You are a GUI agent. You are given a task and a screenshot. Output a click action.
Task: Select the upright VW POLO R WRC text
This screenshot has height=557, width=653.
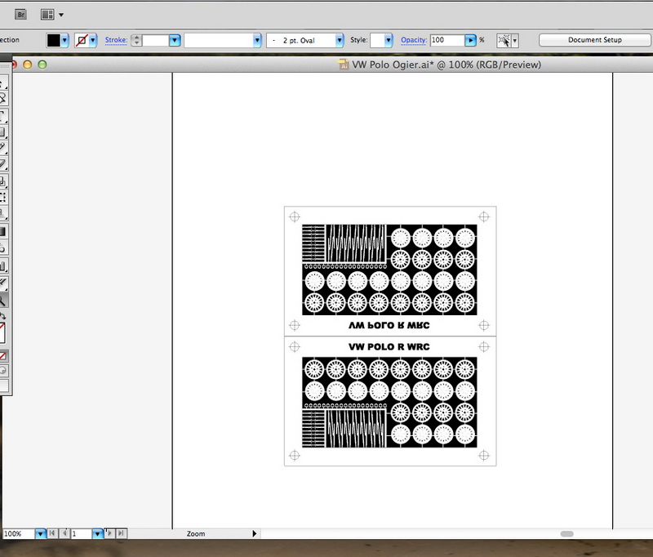389,346
